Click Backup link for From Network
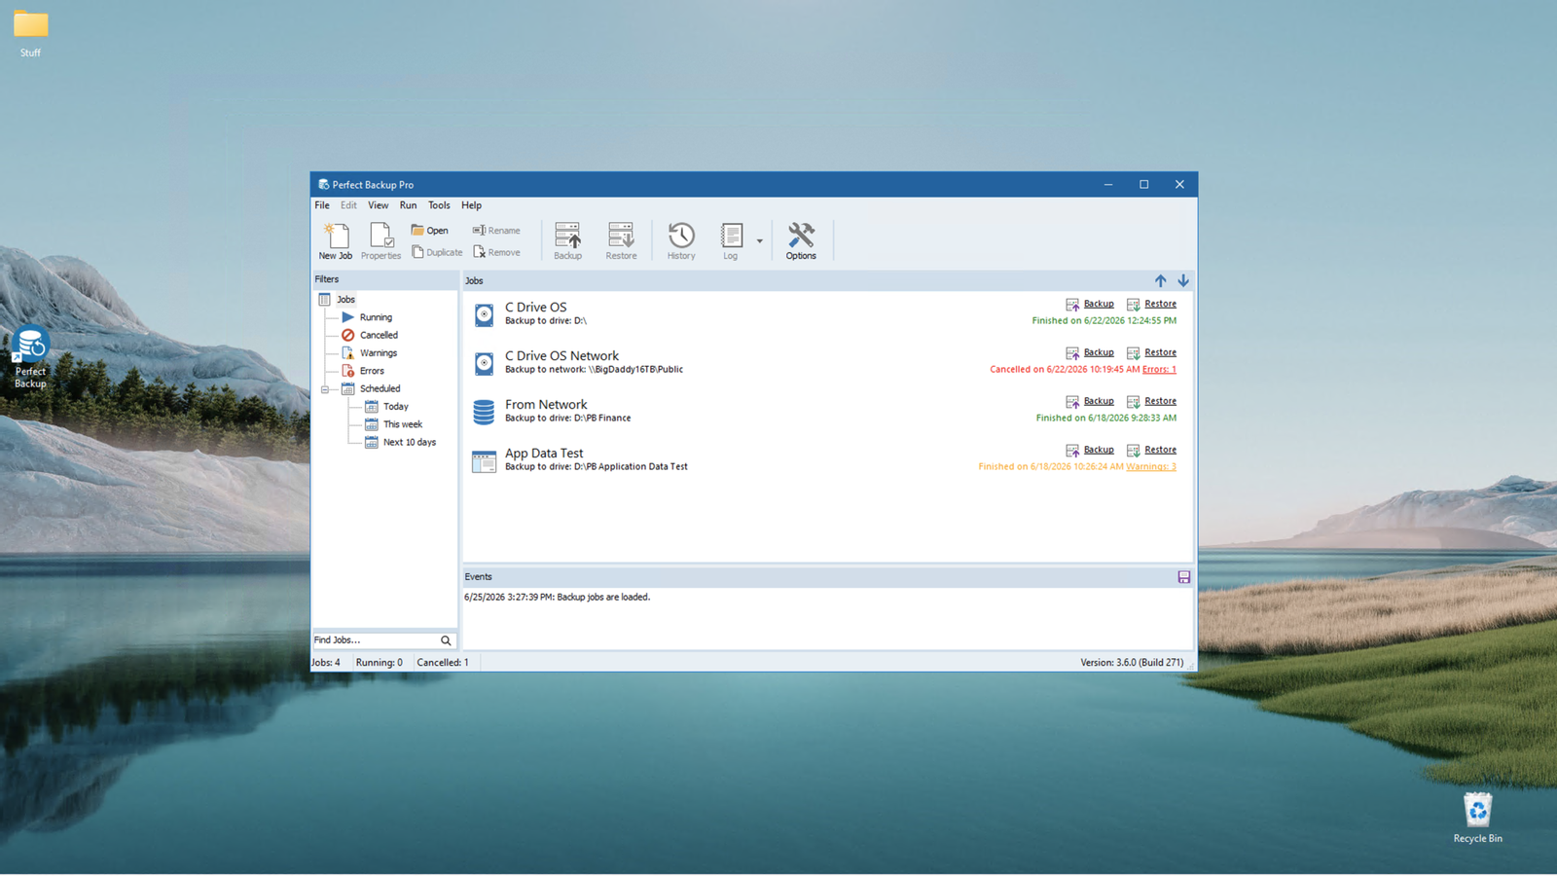 [x=1099, y=401]
